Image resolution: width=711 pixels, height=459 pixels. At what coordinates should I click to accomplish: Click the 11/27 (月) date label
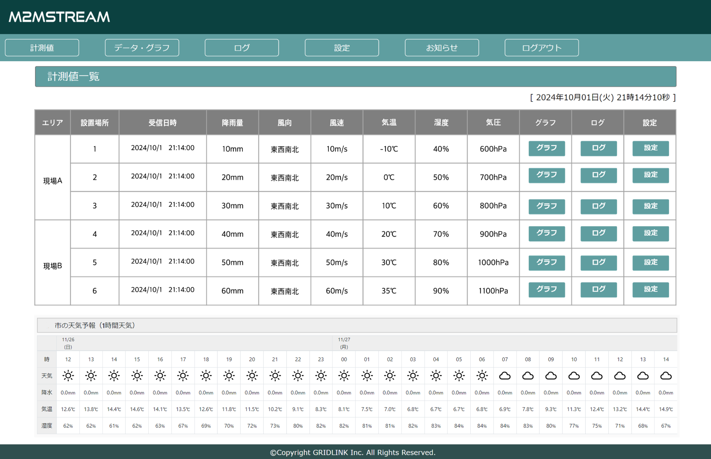point(344,343)
